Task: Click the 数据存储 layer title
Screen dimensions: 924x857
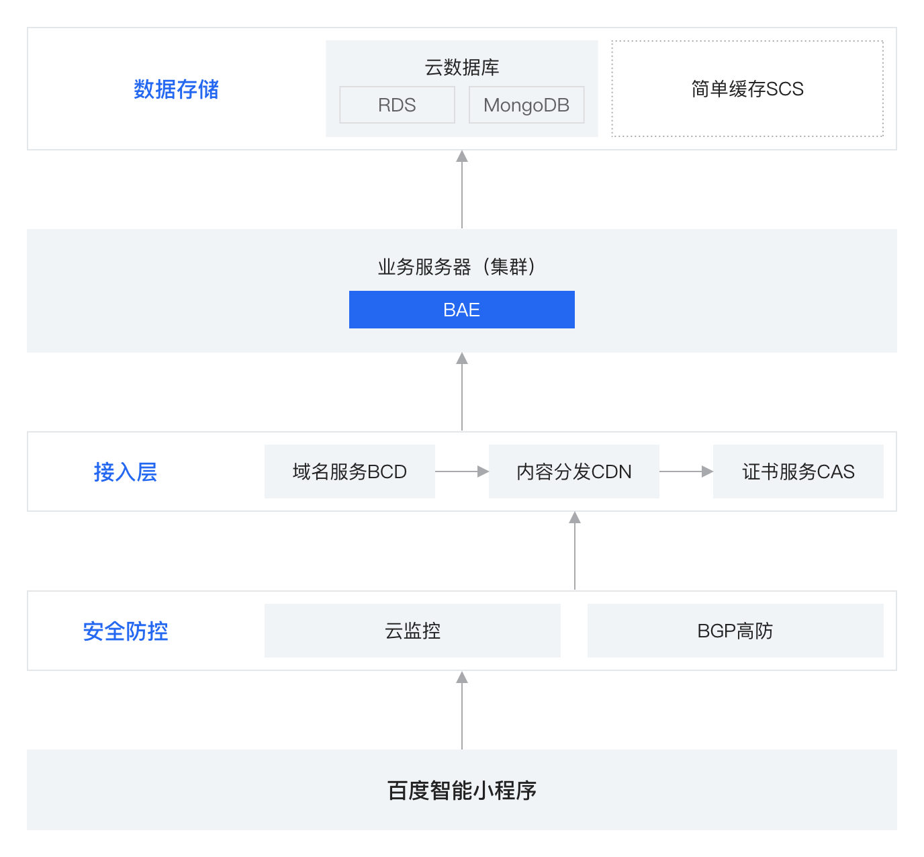Action: pos(176,89)
